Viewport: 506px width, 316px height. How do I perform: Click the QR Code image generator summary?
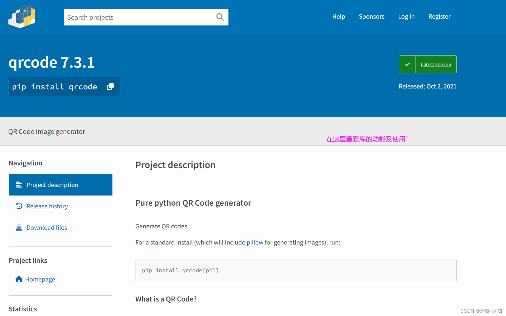coord(47,131)
